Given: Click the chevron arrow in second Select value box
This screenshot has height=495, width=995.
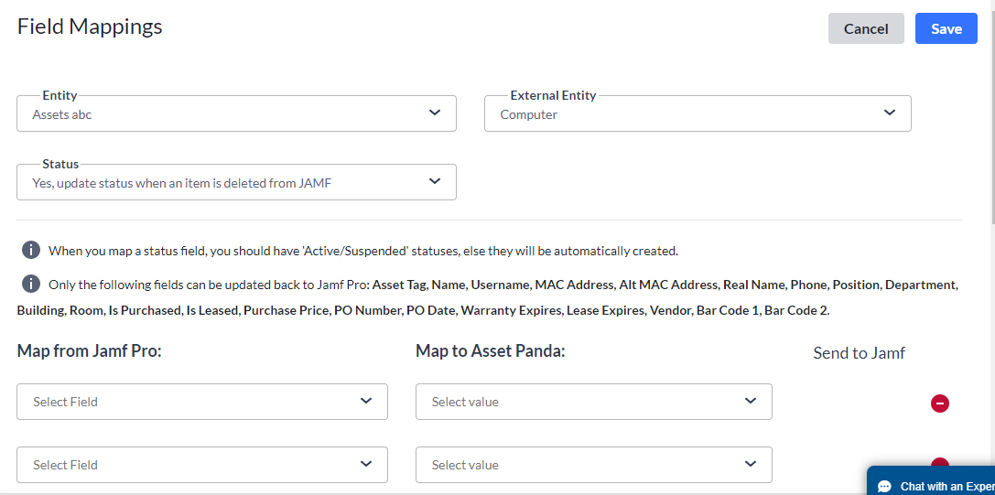Looking at the screenshot, I should click(x=751, y=464).
